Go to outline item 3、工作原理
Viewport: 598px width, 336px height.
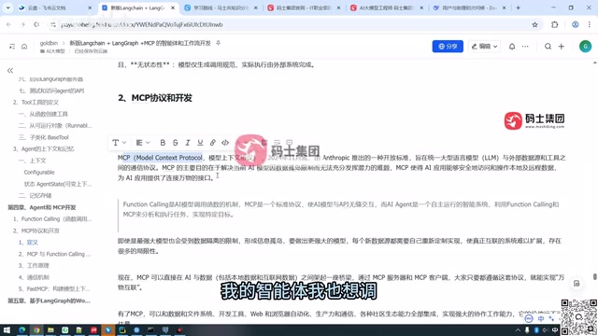pos(34,265)
